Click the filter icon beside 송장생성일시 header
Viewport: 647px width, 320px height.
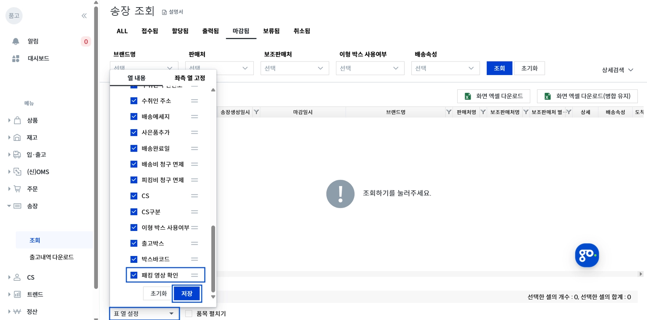256,112
